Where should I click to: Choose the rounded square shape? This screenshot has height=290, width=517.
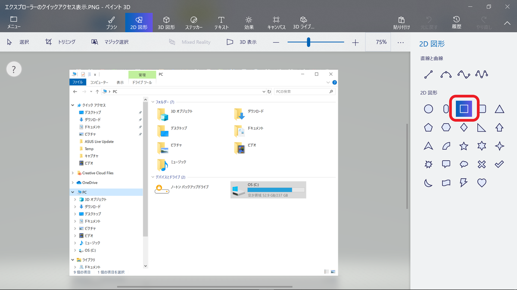coord(483,109)
